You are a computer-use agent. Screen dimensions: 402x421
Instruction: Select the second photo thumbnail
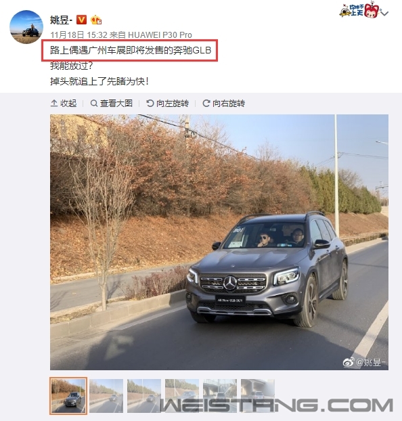point(106,396)
